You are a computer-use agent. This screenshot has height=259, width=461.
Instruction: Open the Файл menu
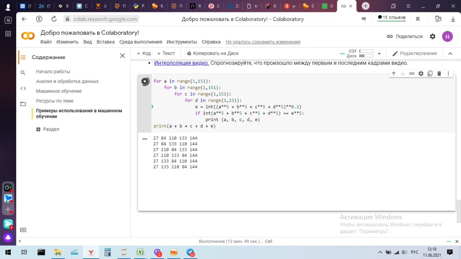pyautogui.click(x=46, y=42)
